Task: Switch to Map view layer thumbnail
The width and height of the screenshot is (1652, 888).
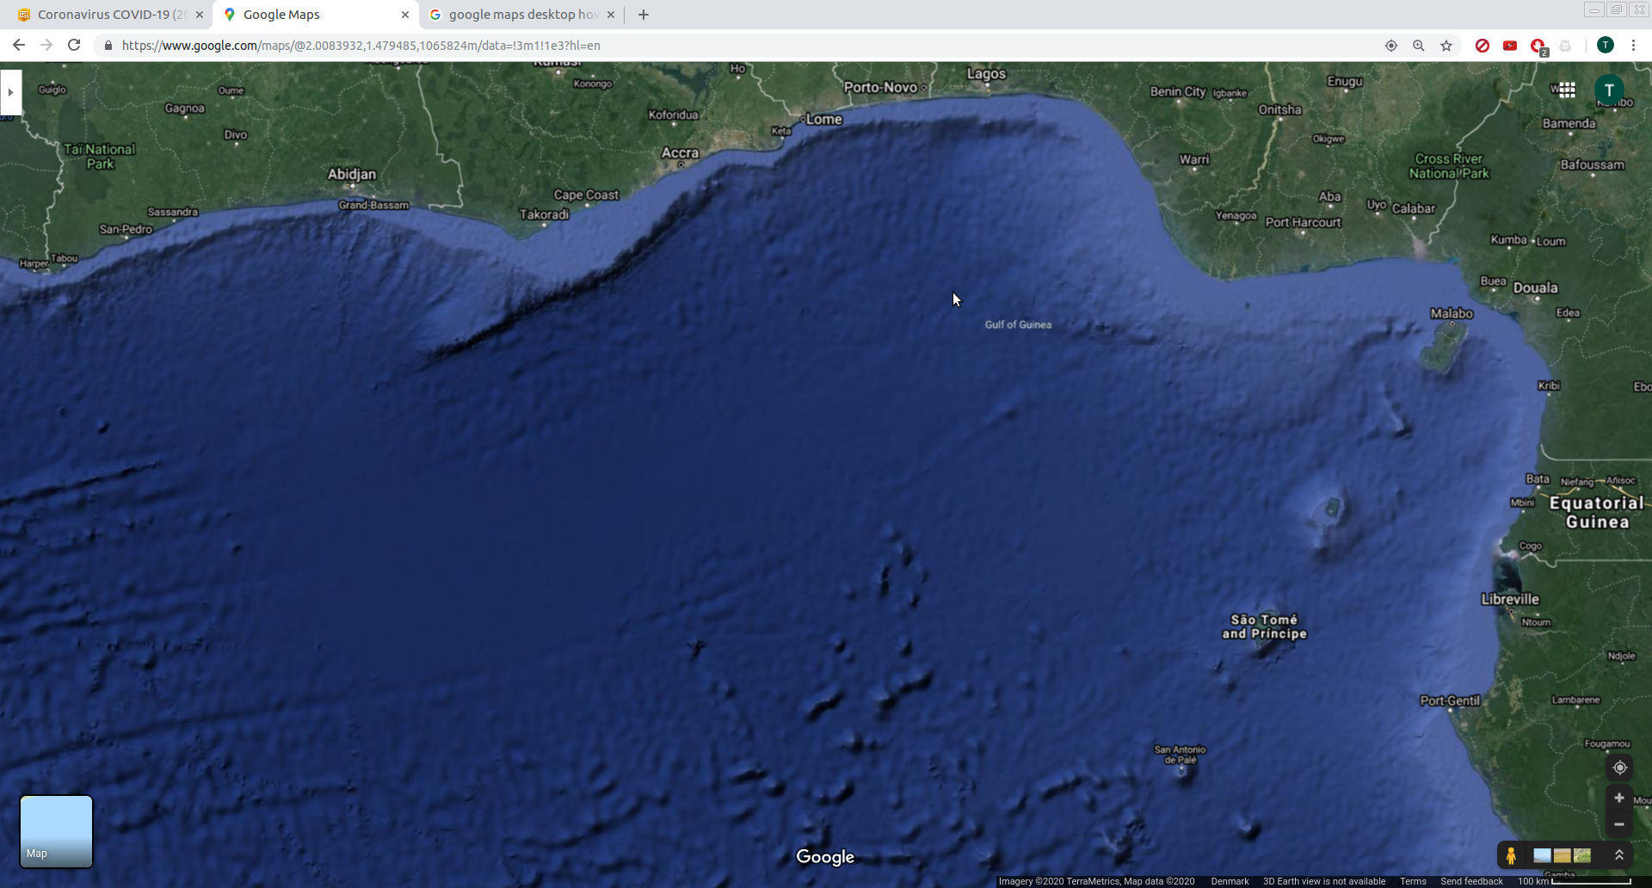Action: 56,830
